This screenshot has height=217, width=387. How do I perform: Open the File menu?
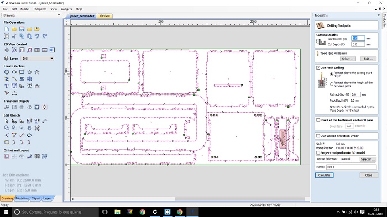pos(5,9)
